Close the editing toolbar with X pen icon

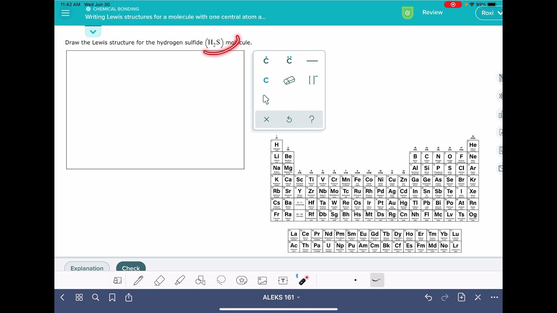pyautogui.click(x=478, y=297)
